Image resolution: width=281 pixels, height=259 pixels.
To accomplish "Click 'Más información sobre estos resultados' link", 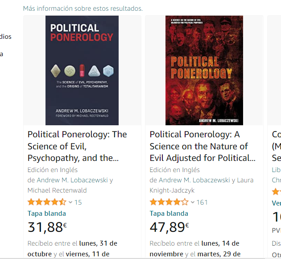I will 83,8.
